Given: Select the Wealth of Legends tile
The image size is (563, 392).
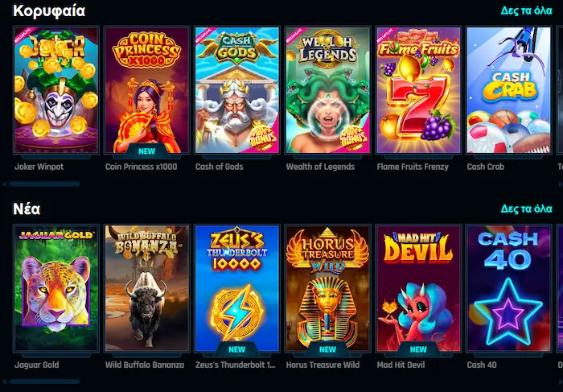Looking at the screenshot, I should point(327,90).
